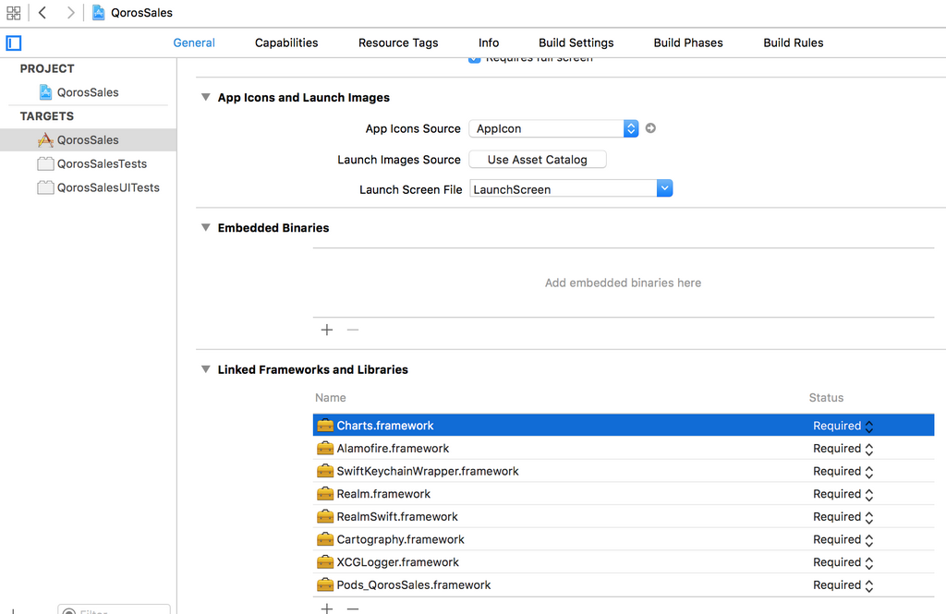
Task: Collapse the Embedded Binaries section
Action: point(206,227)
